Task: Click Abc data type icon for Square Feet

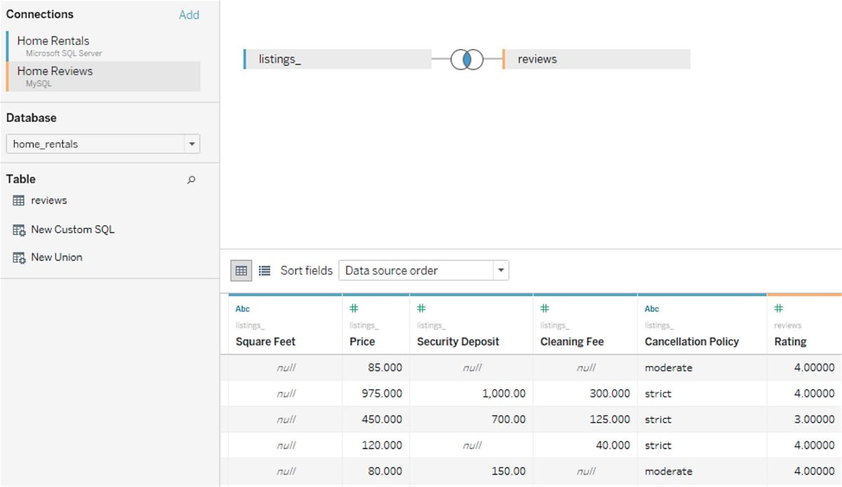Action: pyautogui.click(x=243, y=309)
